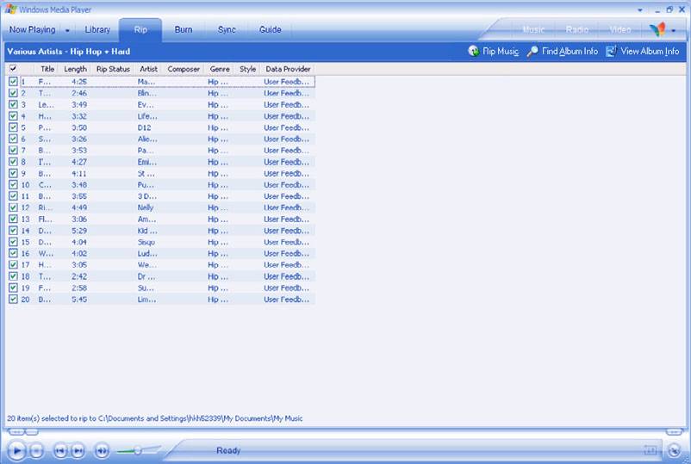The image size is (691, 464).
Task: Click Find Album Info label
Action: click(x=570, y=51)
